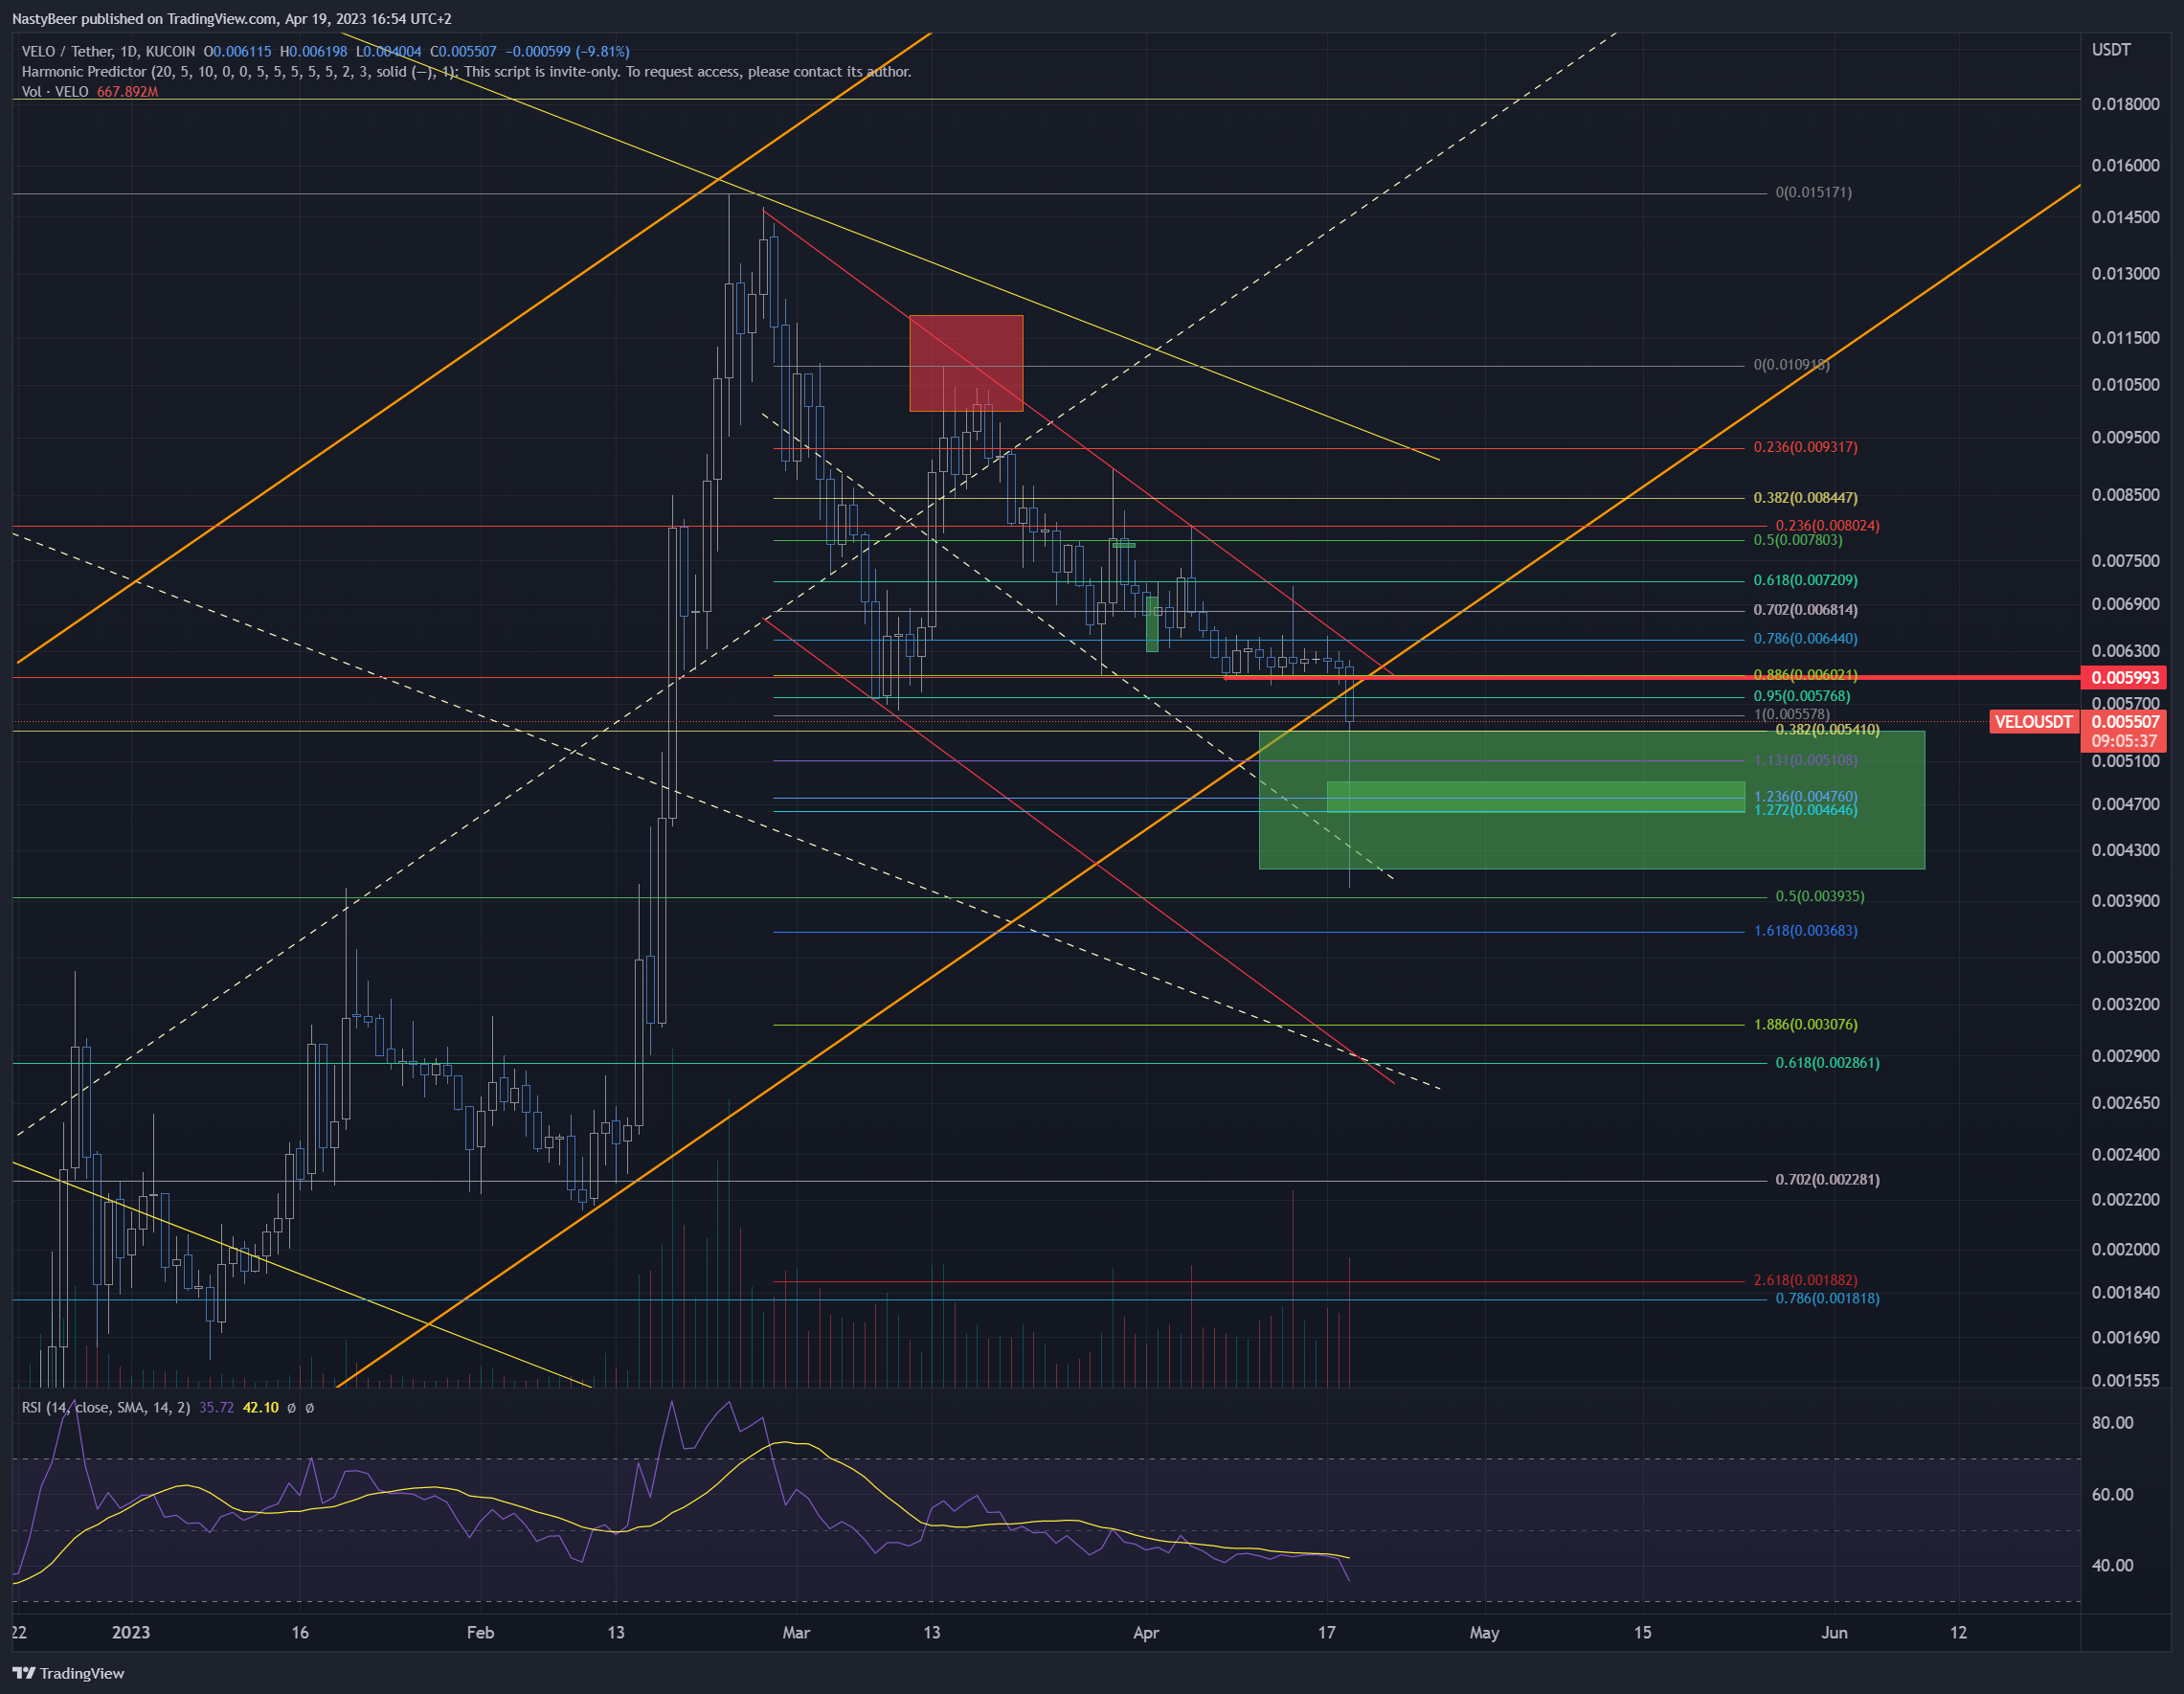The width and height of the screenshot is (2184, 1694).
Task: Click the 0.382(0.005410) fib label
Action: point(1827,730)
